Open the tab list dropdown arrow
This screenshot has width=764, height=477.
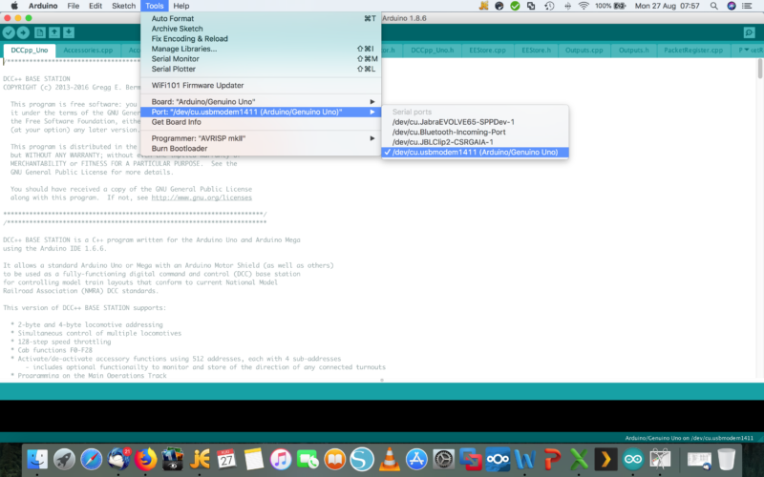(747, 51)
